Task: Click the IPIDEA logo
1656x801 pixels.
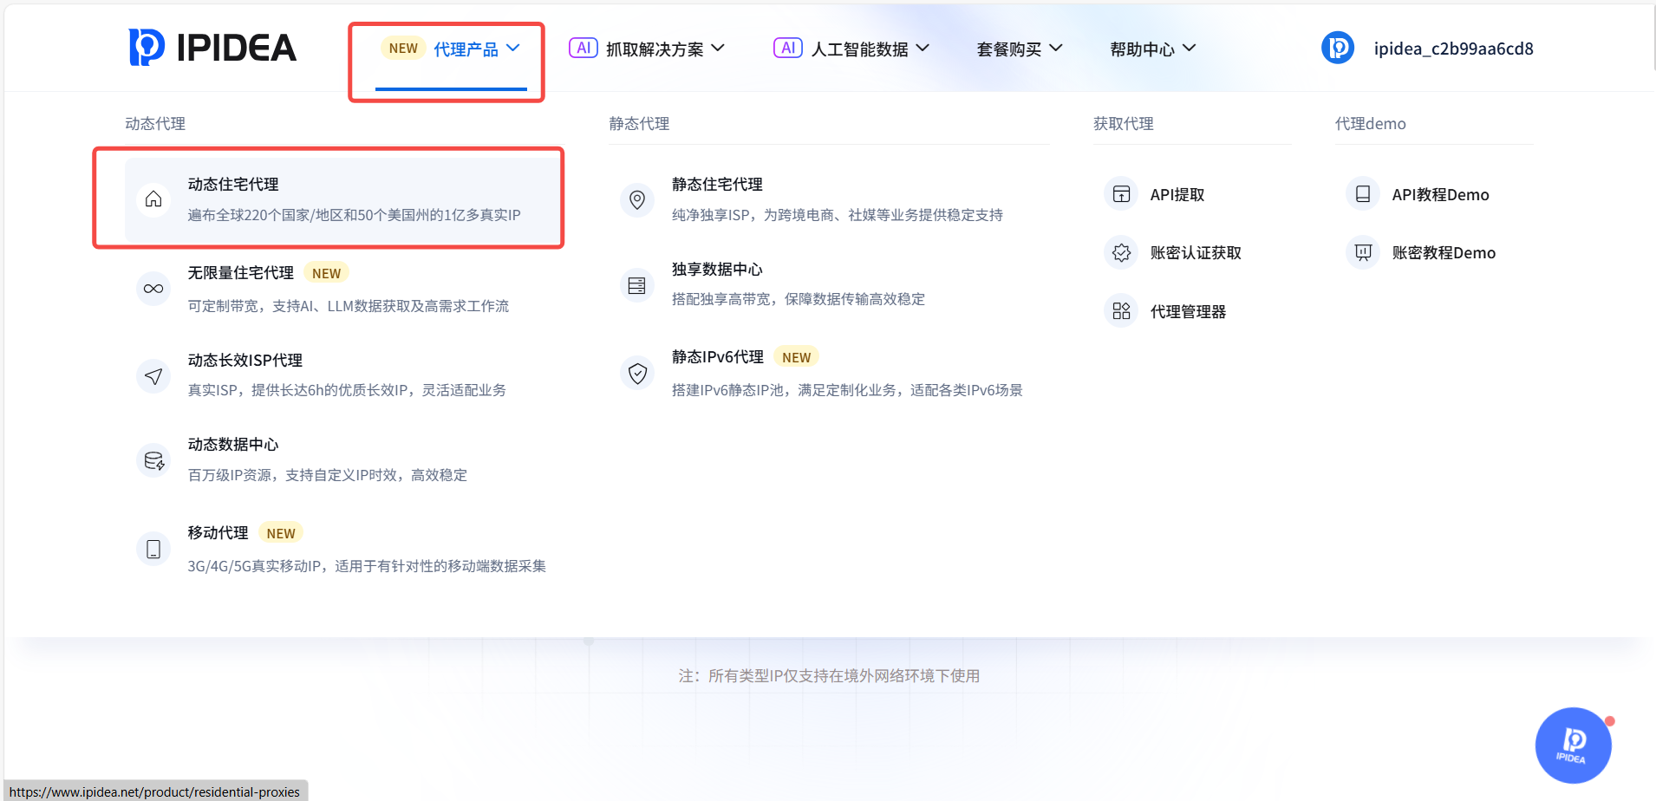Action: click(212, 48)
